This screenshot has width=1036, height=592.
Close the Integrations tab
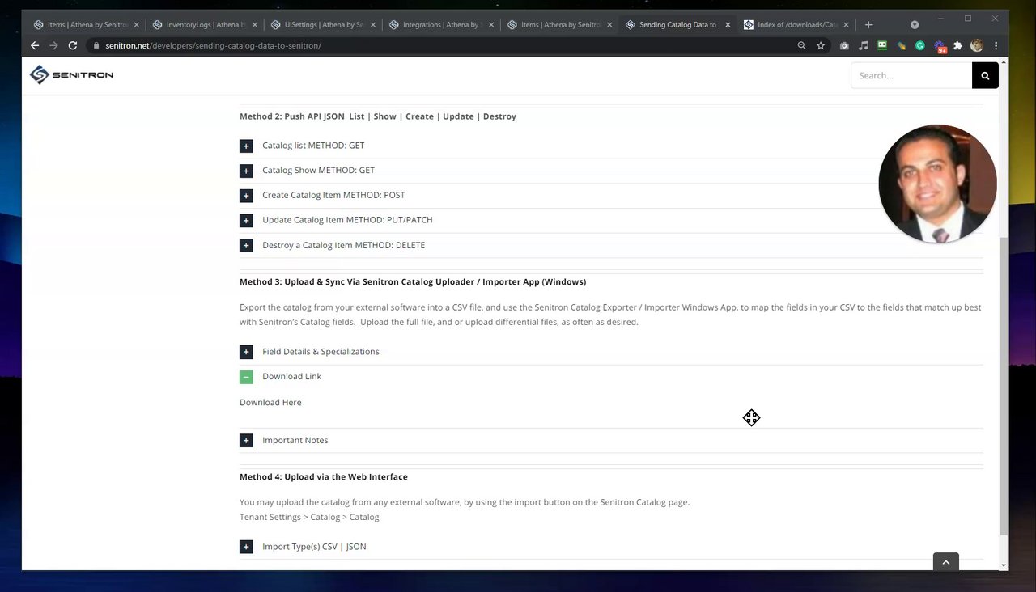[491, 25]
